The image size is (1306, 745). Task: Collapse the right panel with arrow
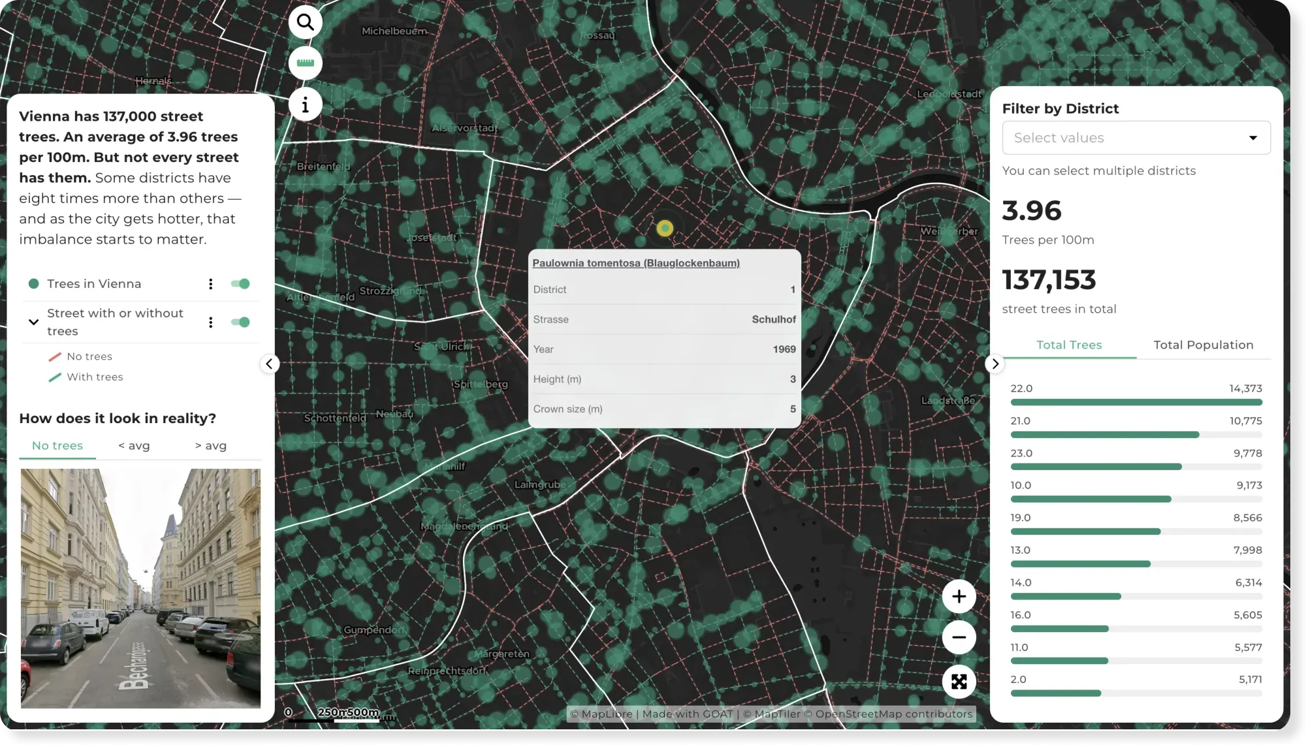(995, 364)
